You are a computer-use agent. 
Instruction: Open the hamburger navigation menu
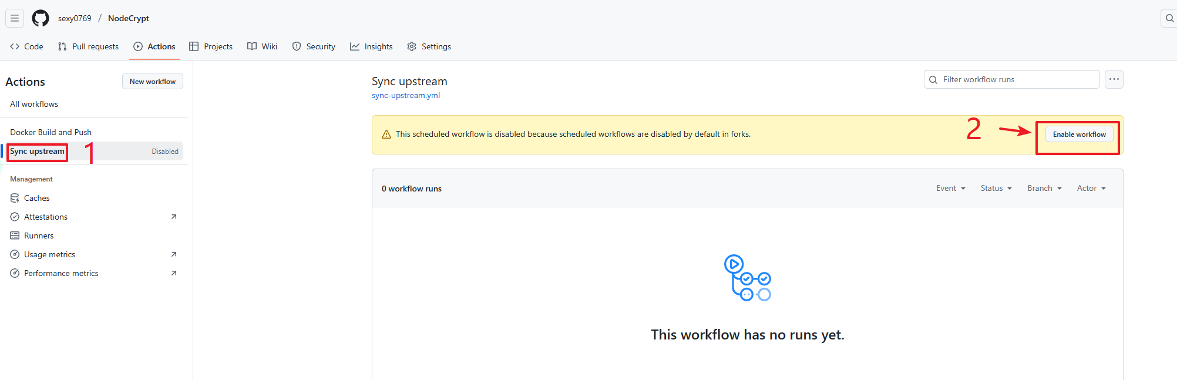15,18
